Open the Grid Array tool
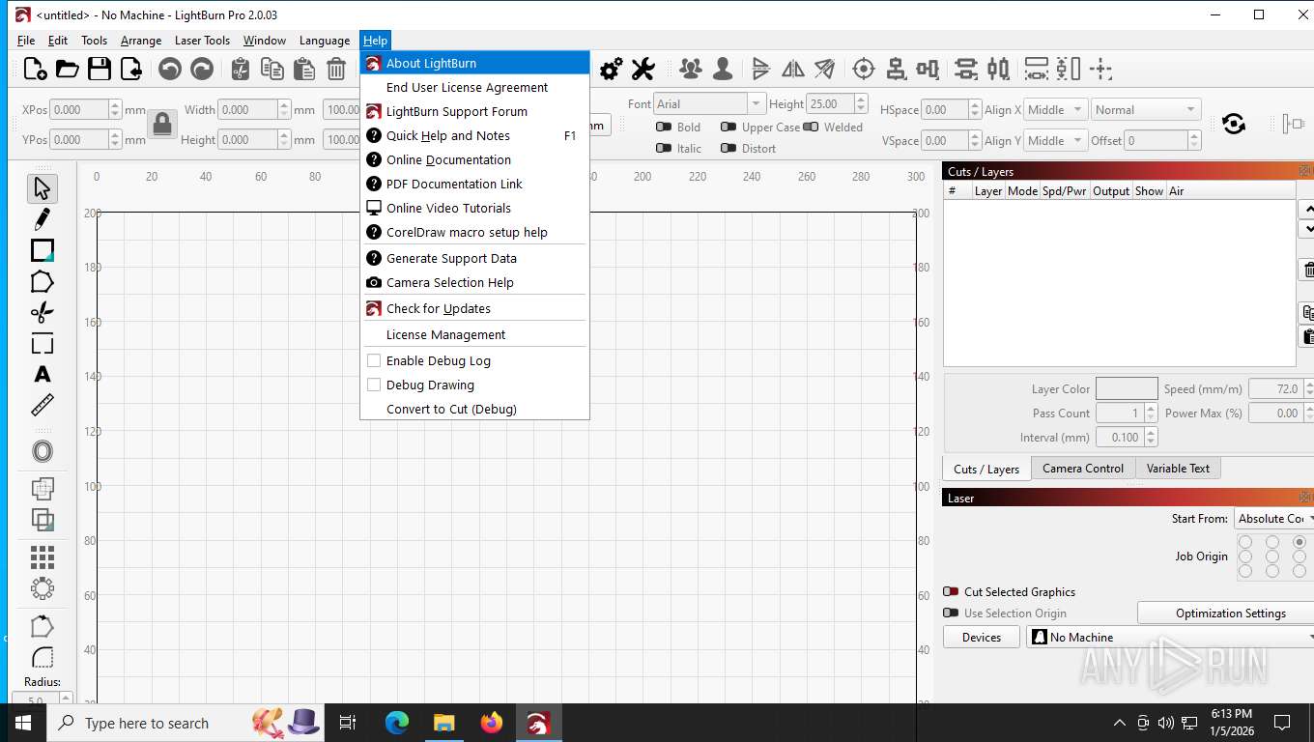 pos(42,556)
